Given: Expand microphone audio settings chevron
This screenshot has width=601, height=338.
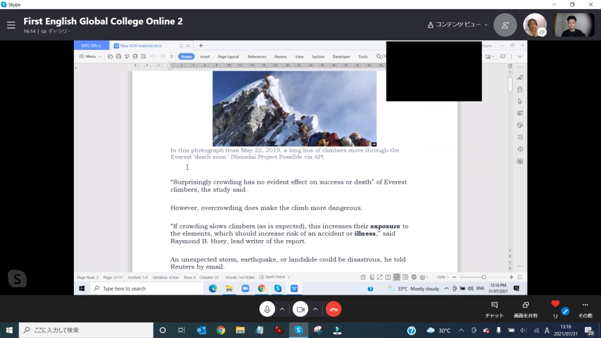Looking at the screenshot, I should 282,309.
